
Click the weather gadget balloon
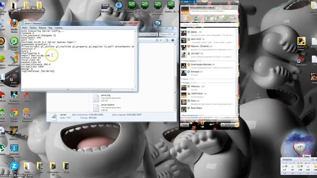[299, 149]
